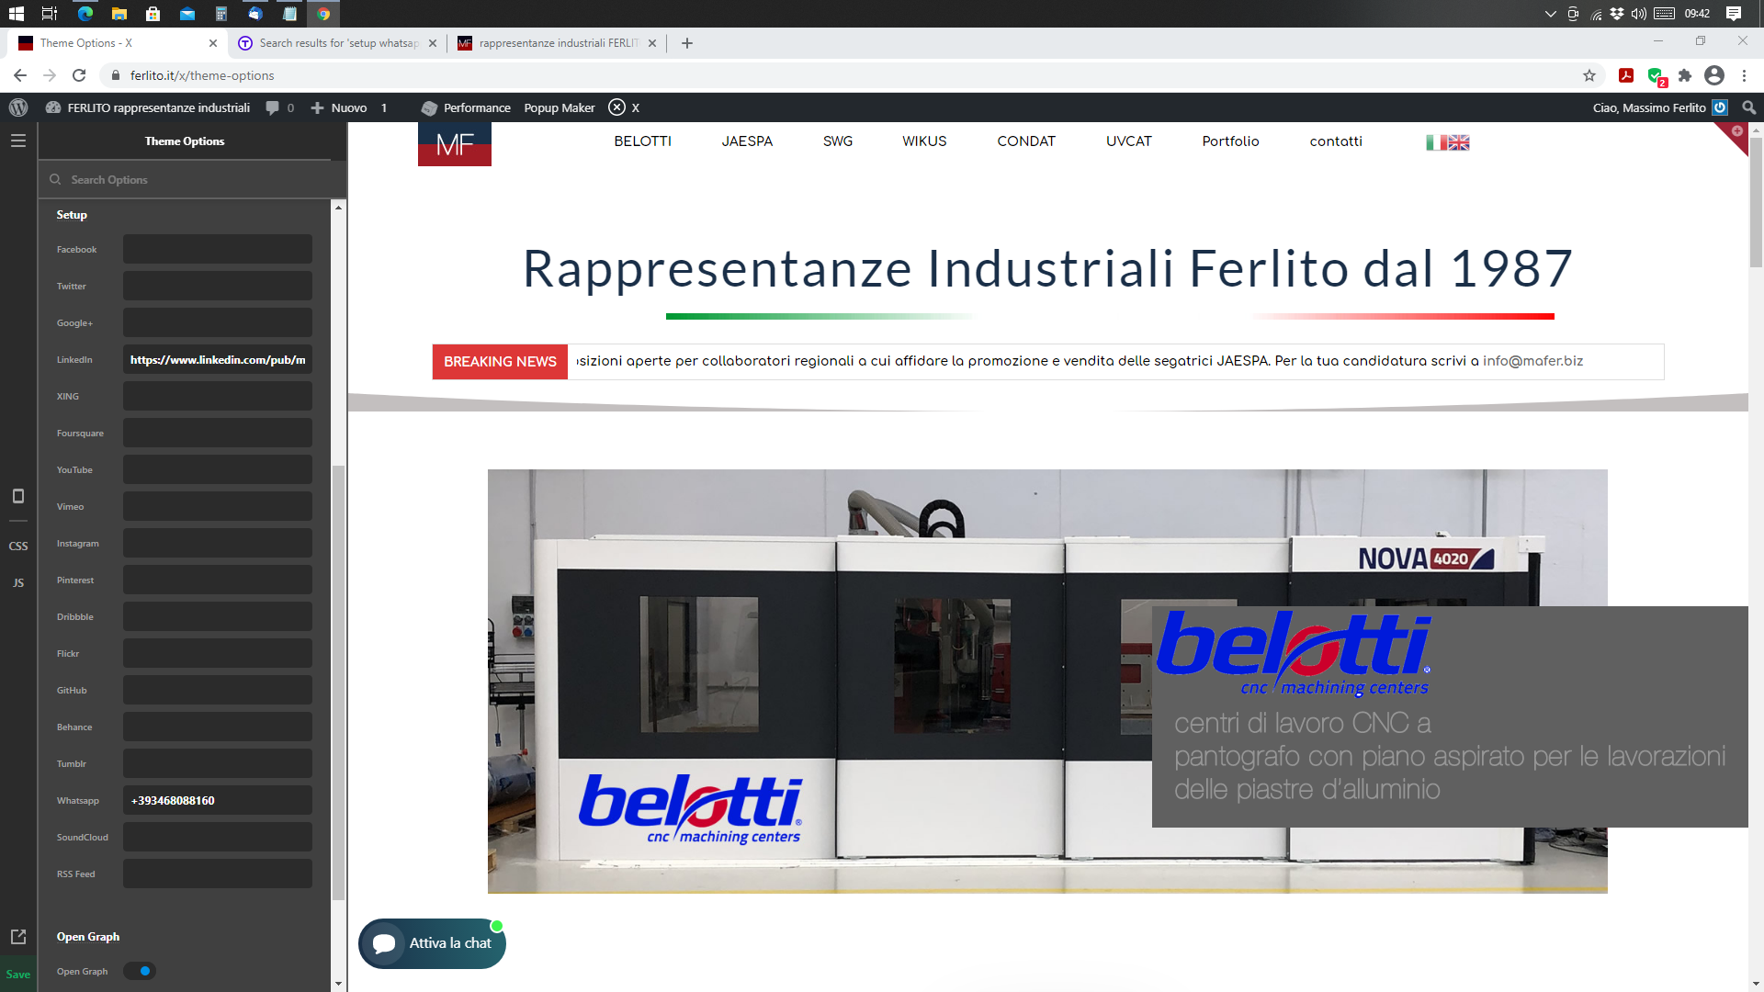Open File Explorer from taskbar

point(119,14)
